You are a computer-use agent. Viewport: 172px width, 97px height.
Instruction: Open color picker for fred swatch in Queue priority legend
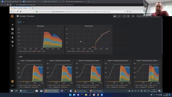click(x=90, y=51)
